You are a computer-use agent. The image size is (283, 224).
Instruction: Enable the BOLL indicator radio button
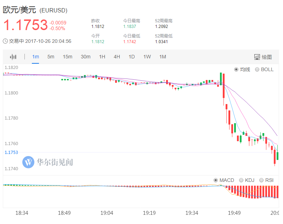(257, 69)
